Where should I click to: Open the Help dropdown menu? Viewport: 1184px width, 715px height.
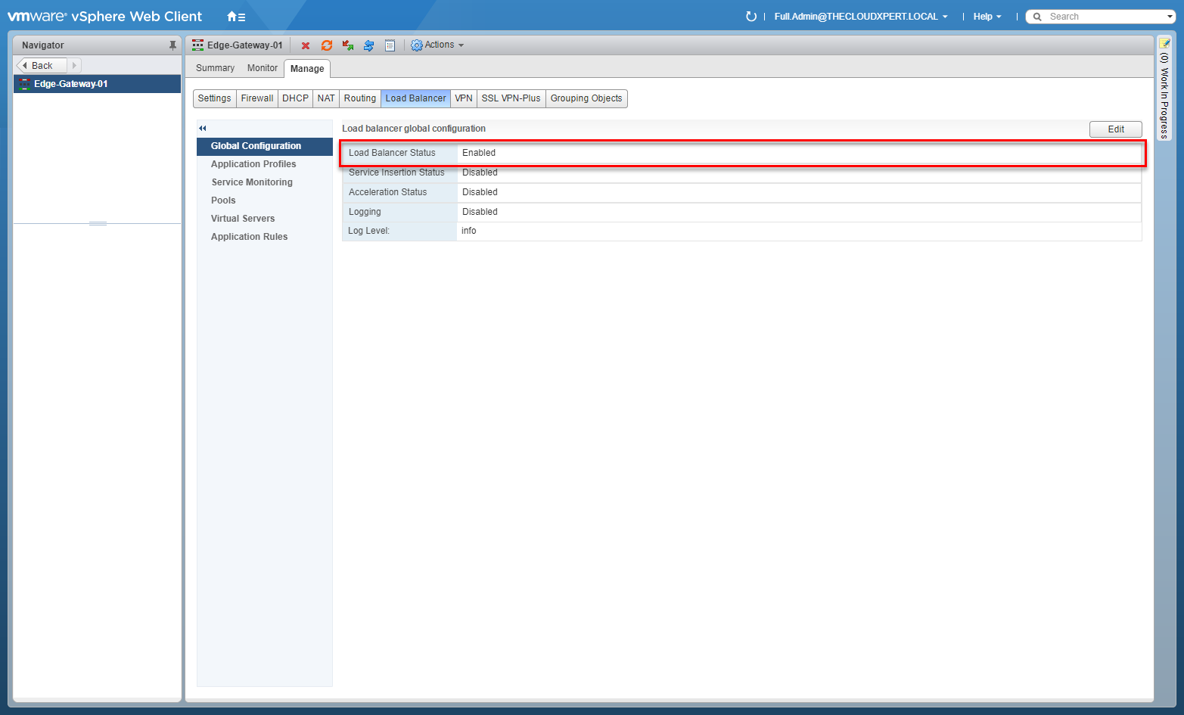pyautogui.click(x=987, y=17)
